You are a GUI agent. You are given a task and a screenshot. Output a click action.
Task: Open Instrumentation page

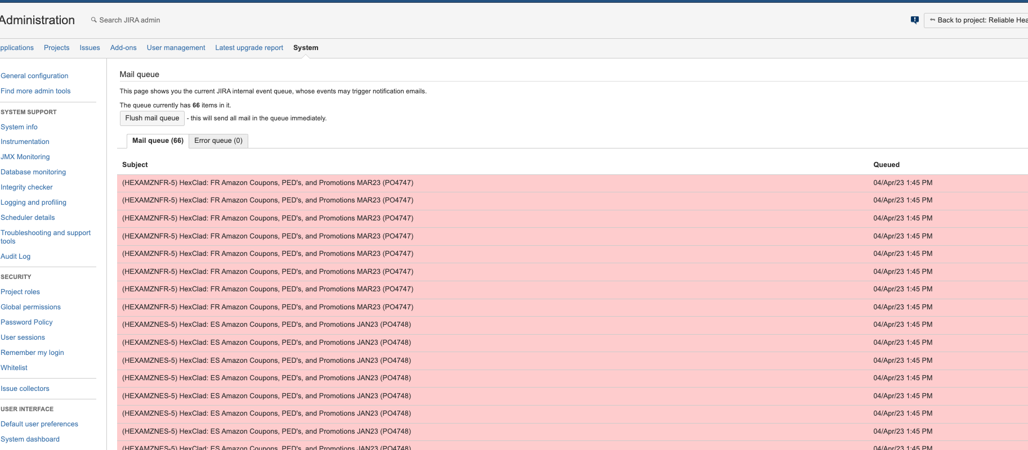coord(25,142)
